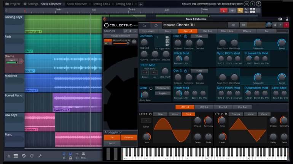This screenshot has height=164, width=293.
Task: Arm record on Drums track
Action: [21, 61]
